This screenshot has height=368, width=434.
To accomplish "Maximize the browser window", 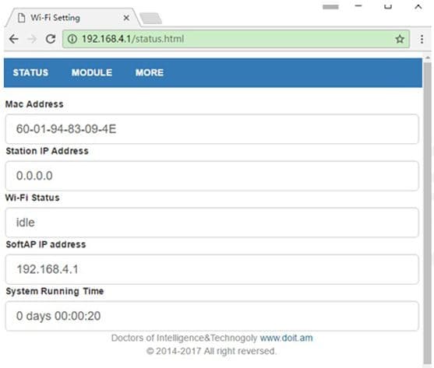I will [388, 6].
